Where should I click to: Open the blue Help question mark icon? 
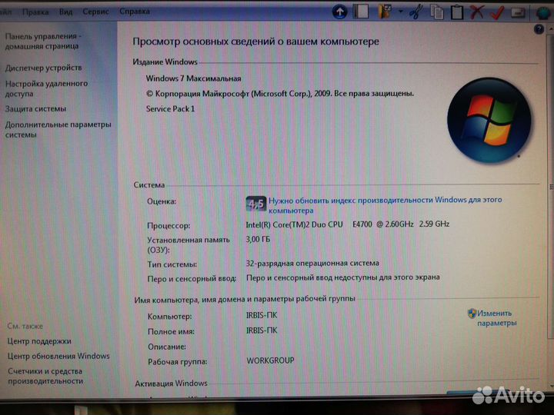(x=539, y=29)
